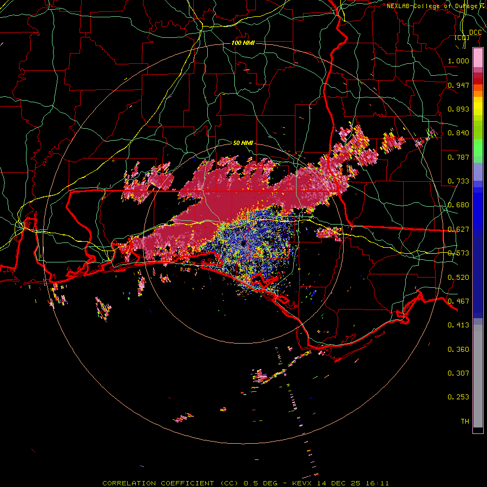Click the 50 NMI range ring label
The height and width of the screenshot is (487, 487).
(x=243, y=143)
